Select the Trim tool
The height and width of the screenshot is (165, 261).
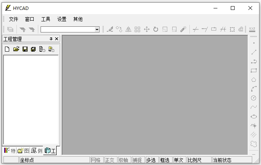click(196, 29)
